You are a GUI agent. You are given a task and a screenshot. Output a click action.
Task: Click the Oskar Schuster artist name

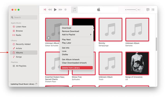click(x=52, y=46)
